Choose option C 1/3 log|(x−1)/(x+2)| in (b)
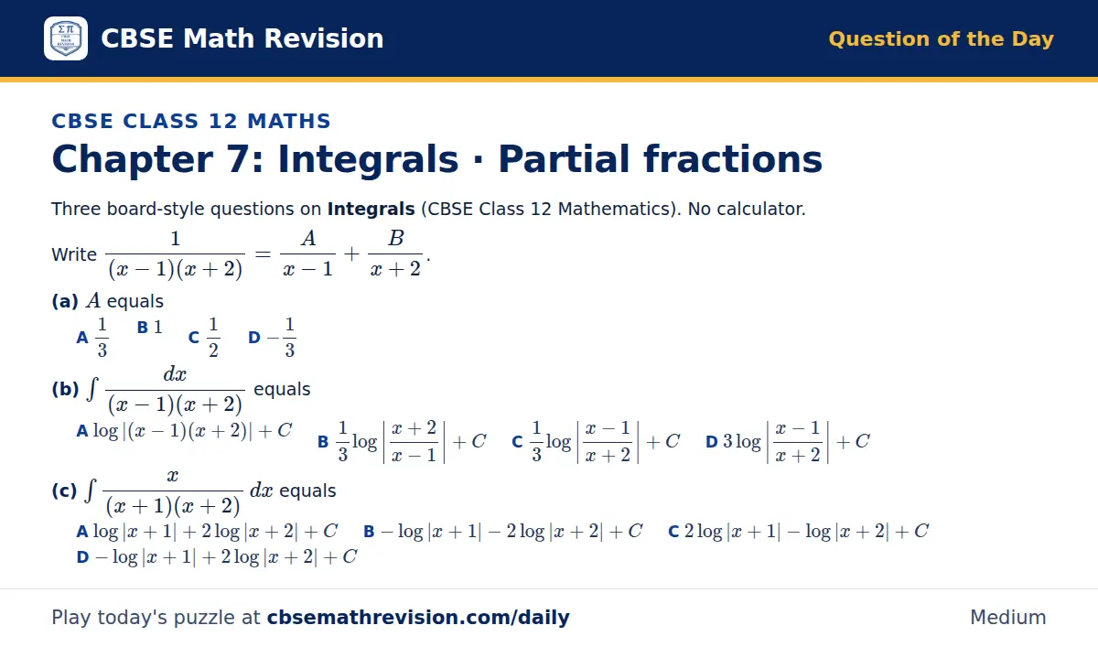The height and width of the screenshot is (647, 1098). [x=596, y=441]
